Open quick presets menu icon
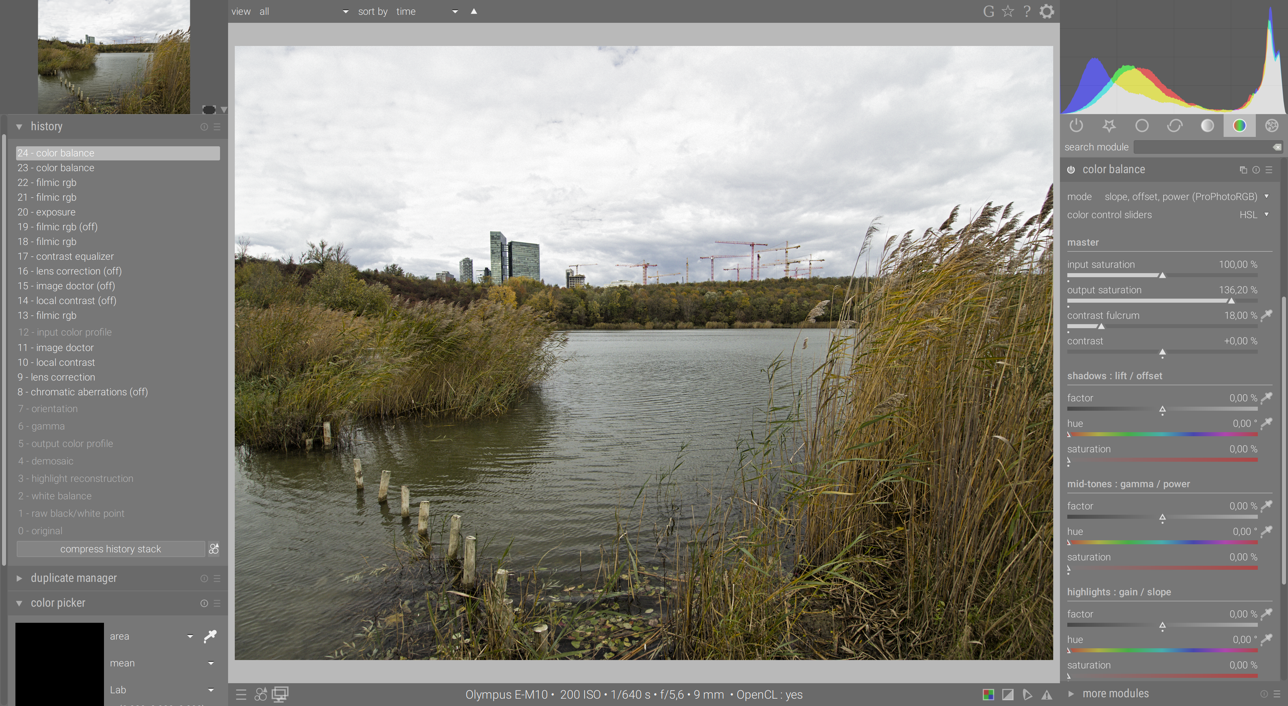 tap(241, 695)
